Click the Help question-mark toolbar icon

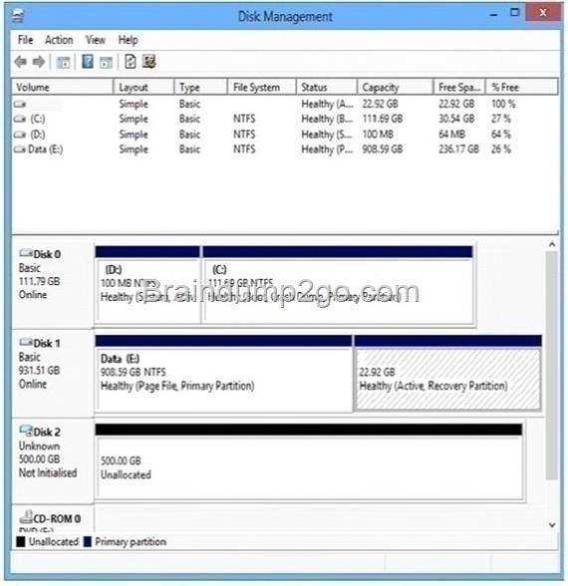[88, 62]
